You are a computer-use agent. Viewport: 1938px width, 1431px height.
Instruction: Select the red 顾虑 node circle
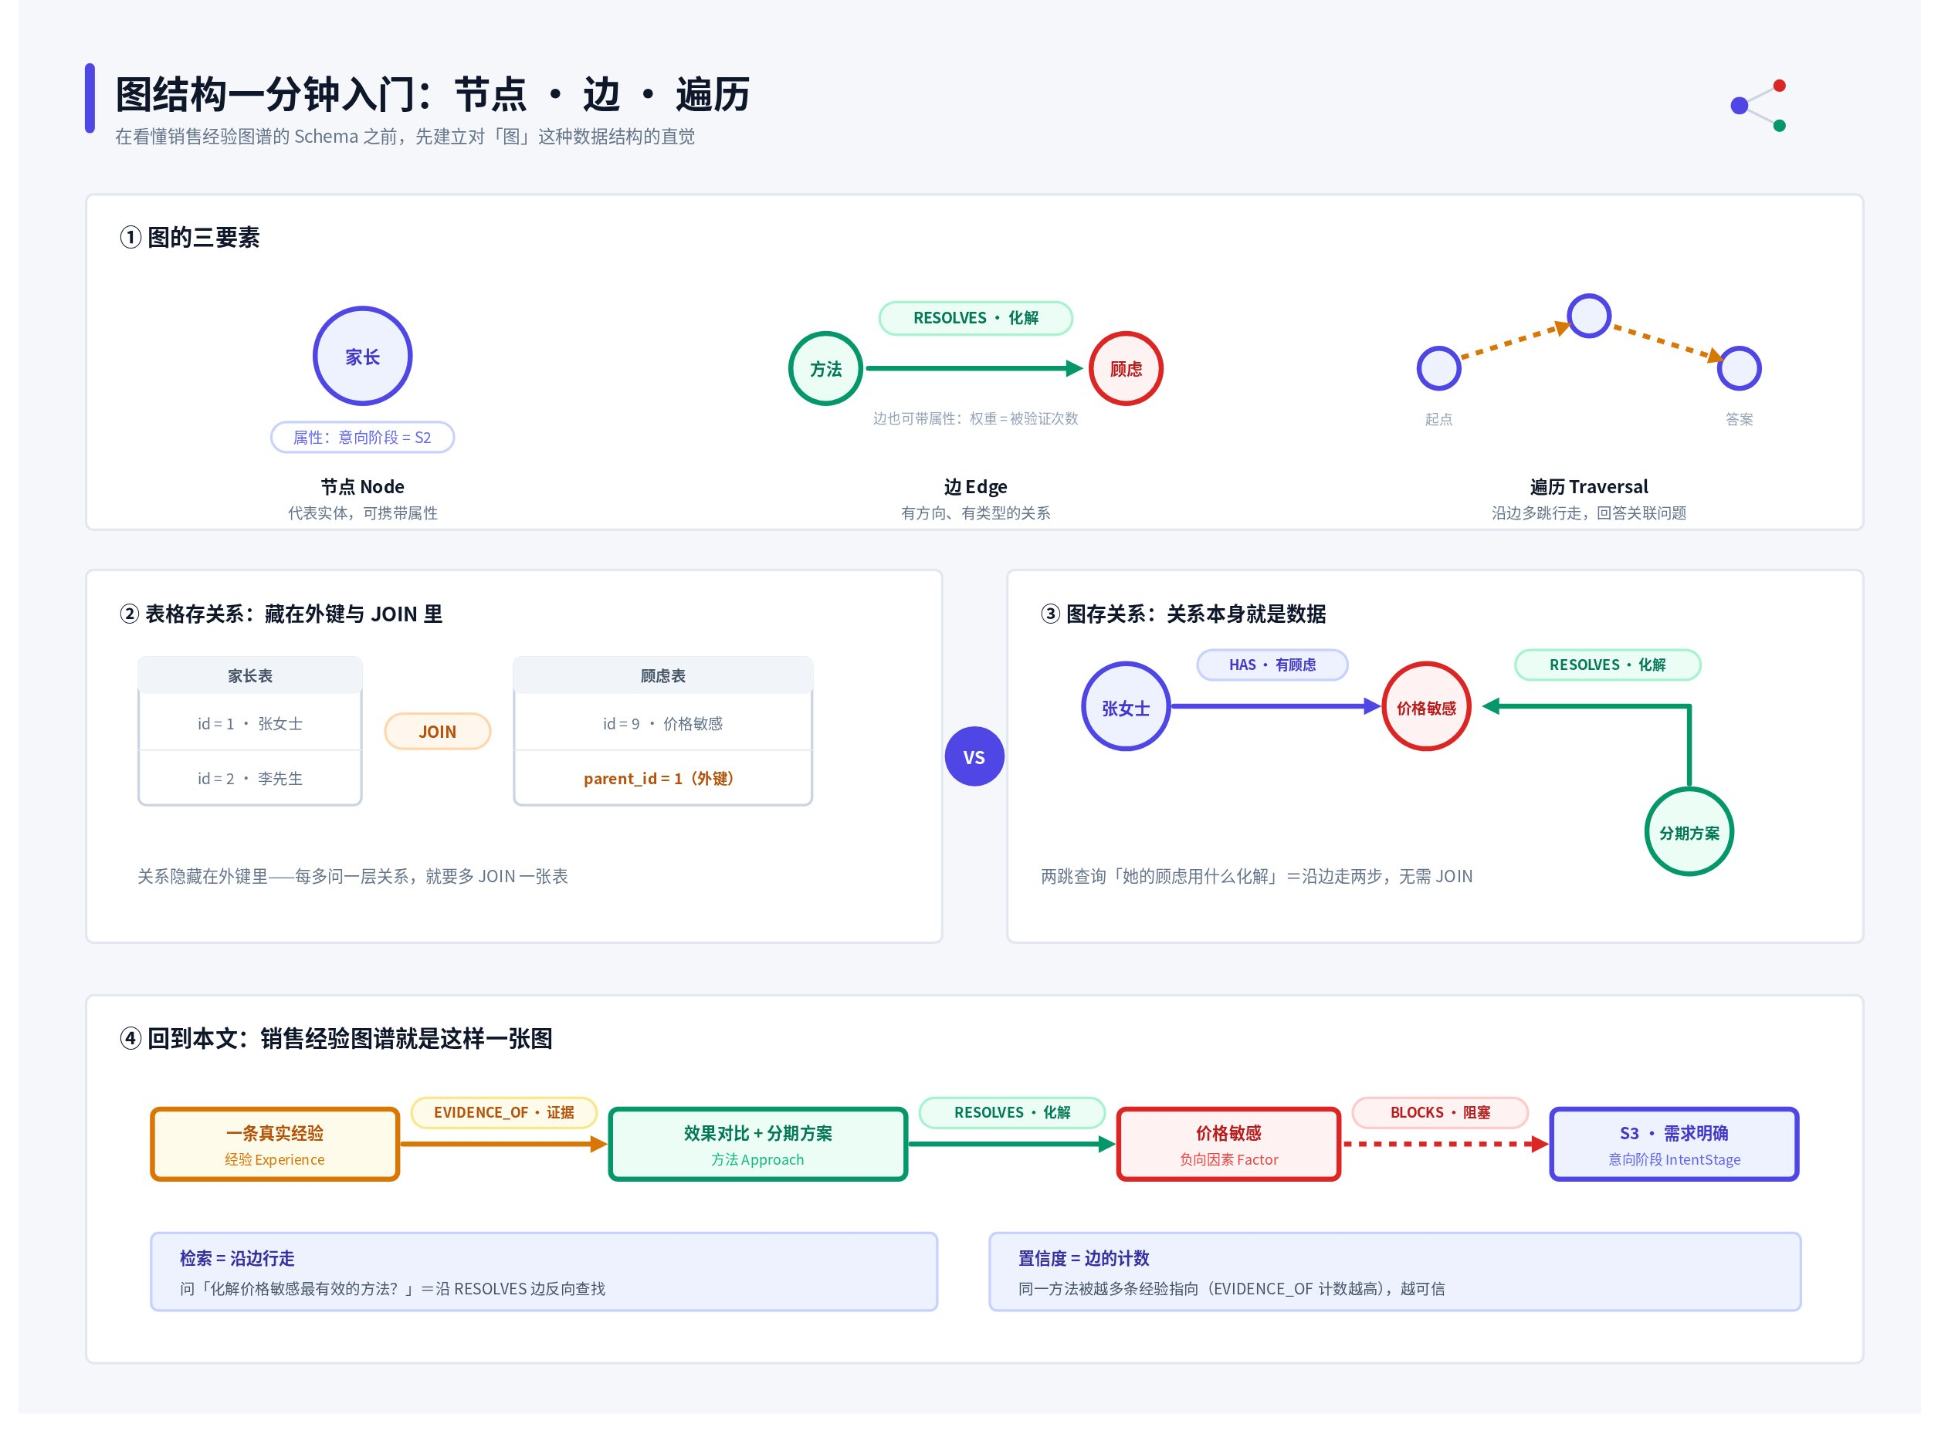coord(1126,369)
